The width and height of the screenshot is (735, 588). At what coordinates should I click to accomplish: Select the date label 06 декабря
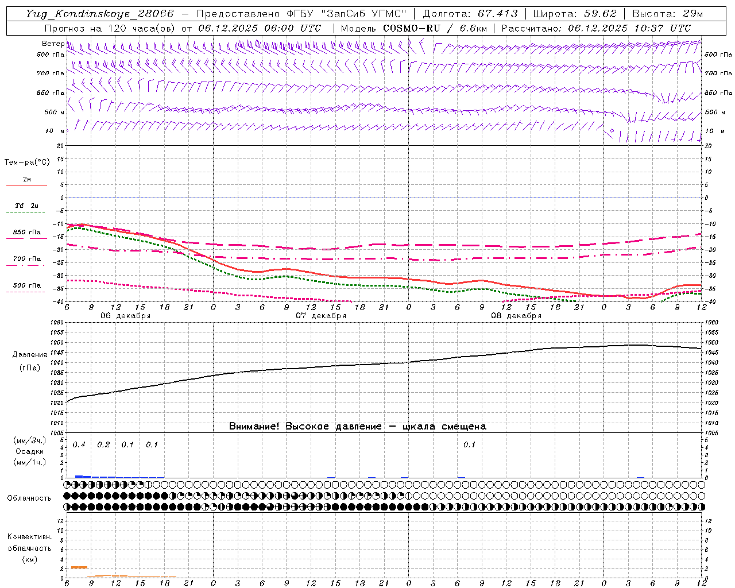coord(126,316)
